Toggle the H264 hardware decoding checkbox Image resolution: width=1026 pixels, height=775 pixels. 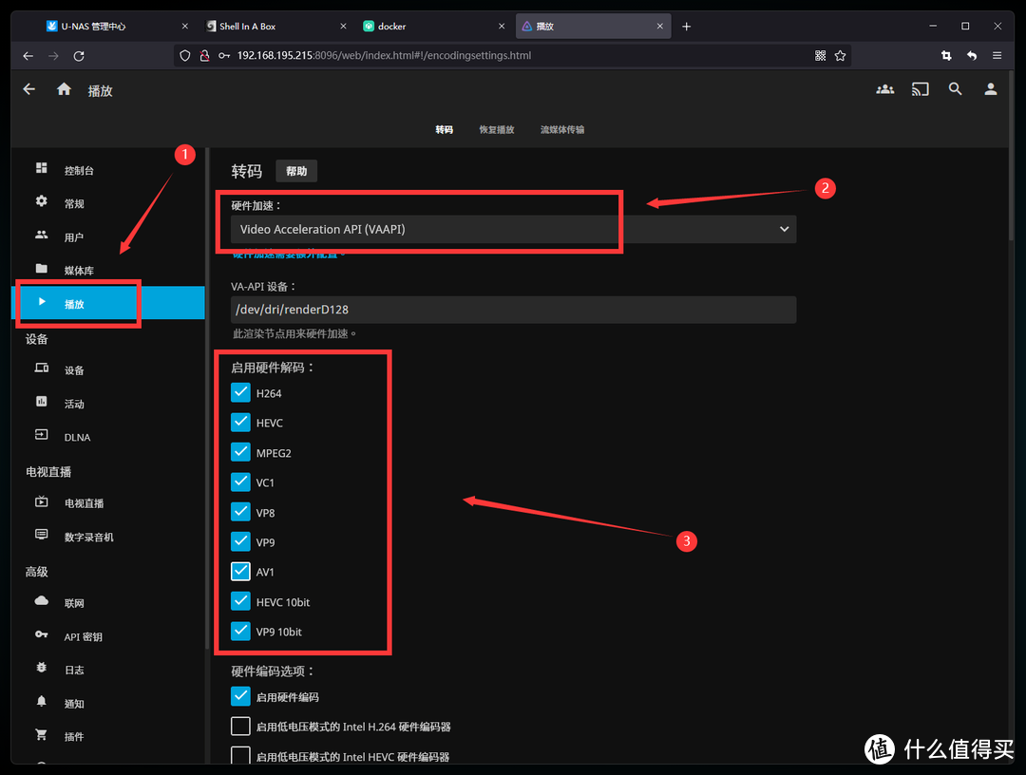(240, 392)
